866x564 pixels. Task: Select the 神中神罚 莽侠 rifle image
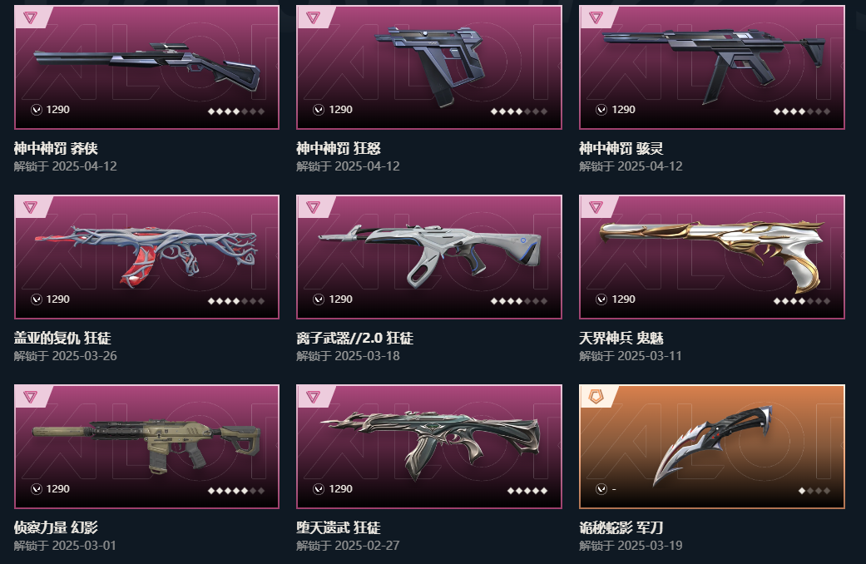[x=147, y=67]
